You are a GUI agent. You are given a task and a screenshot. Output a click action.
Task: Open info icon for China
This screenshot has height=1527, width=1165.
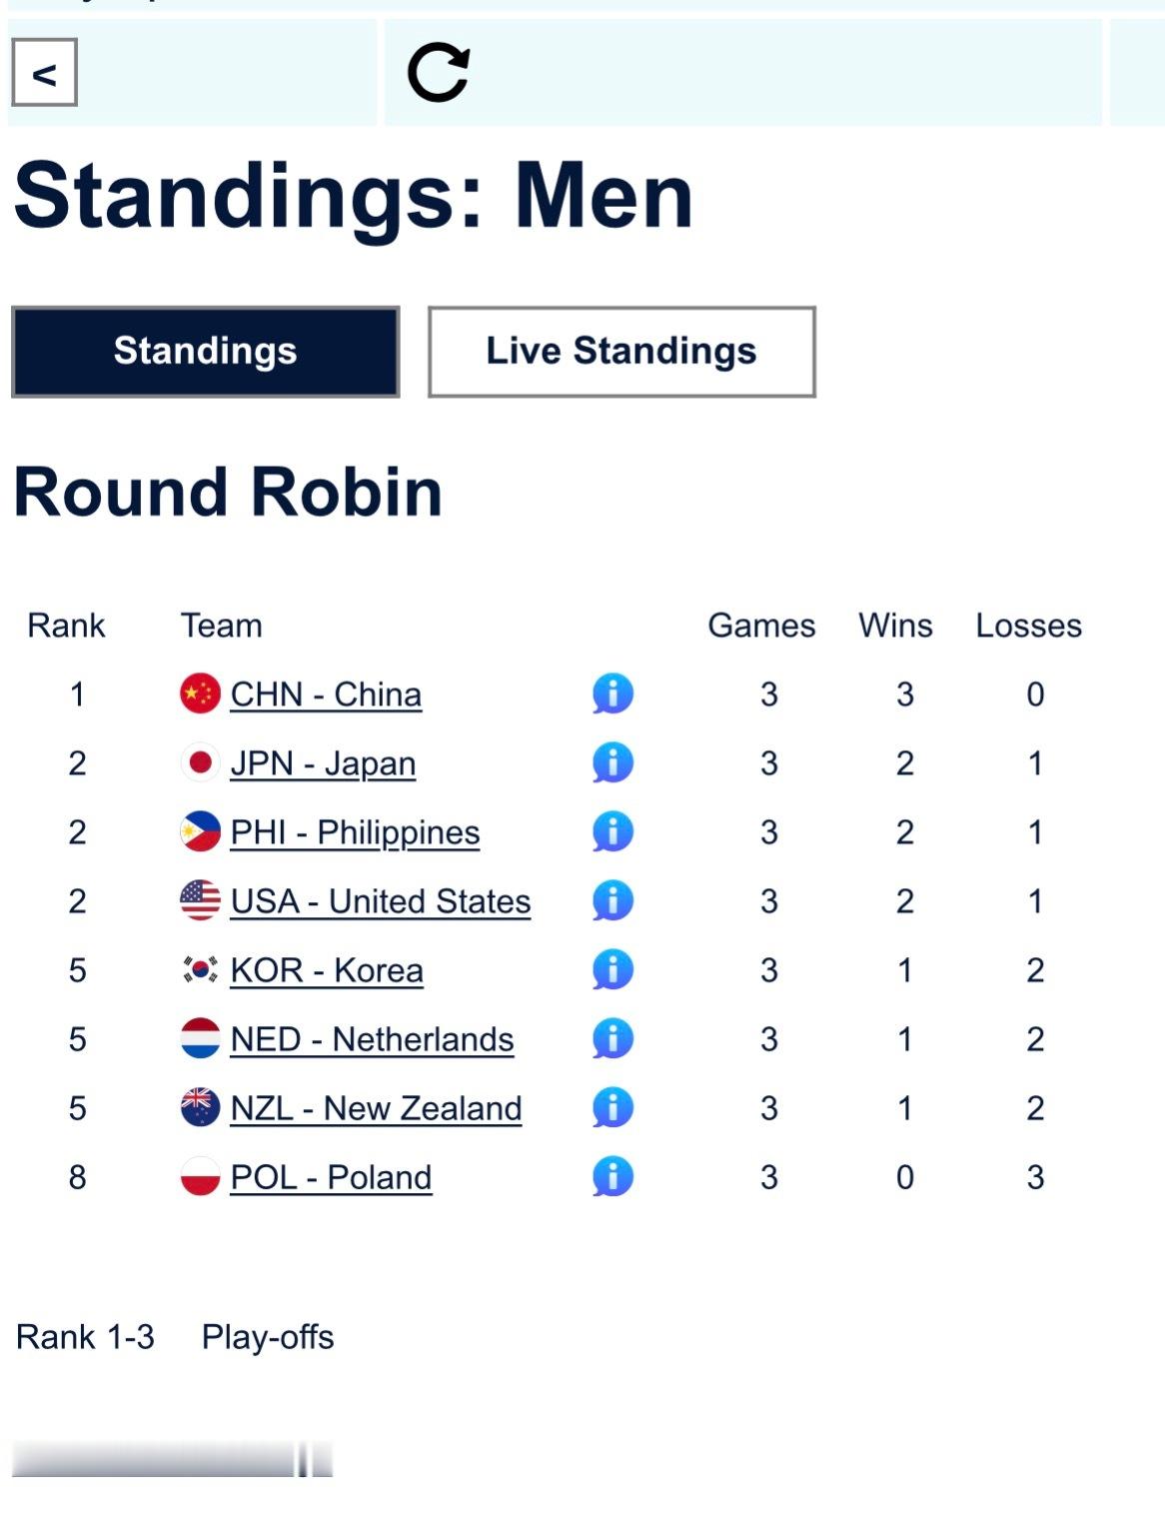point(612,694)
